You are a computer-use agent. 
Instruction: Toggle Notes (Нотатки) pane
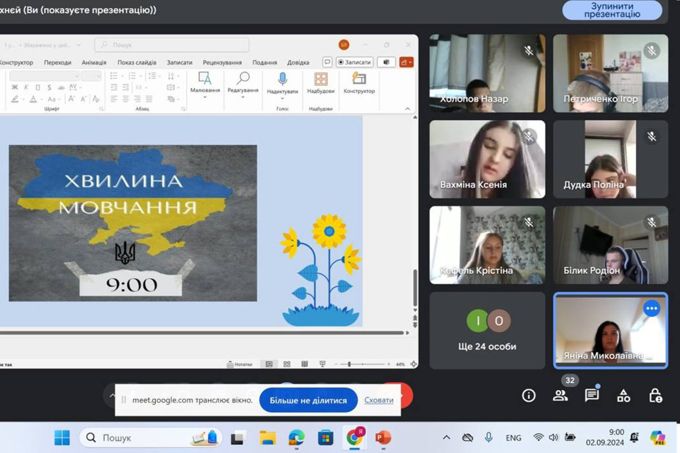(239, 364)
